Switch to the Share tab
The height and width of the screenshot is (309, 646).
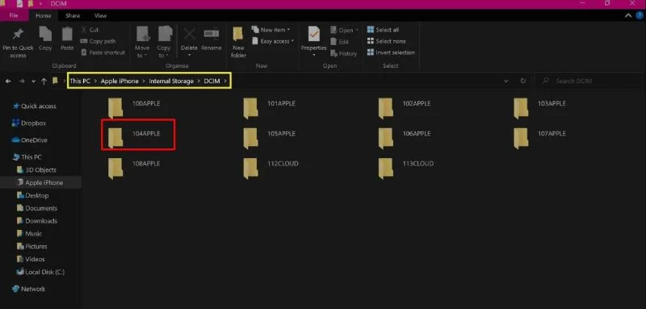pos(73,15)
